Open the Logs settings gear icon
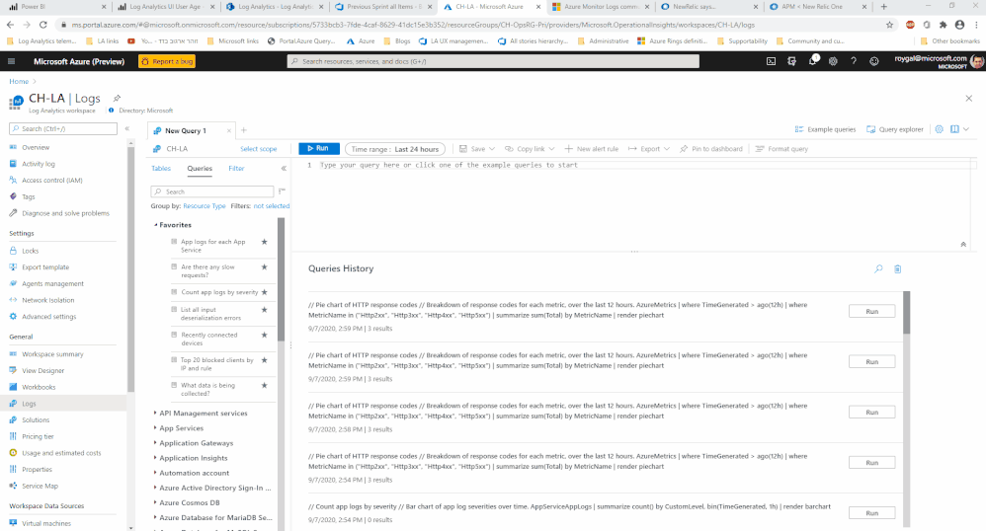 (x=939, y=129)
